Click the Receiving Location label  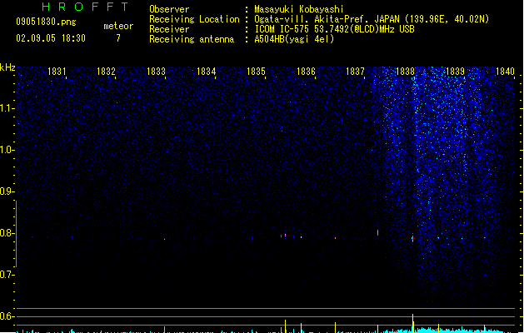click(x=194, y=19)
